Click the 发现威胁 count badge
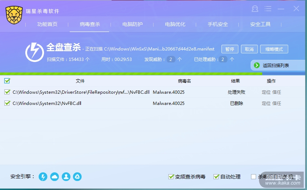This screenshot has width=307, height=190. point(171,59)
